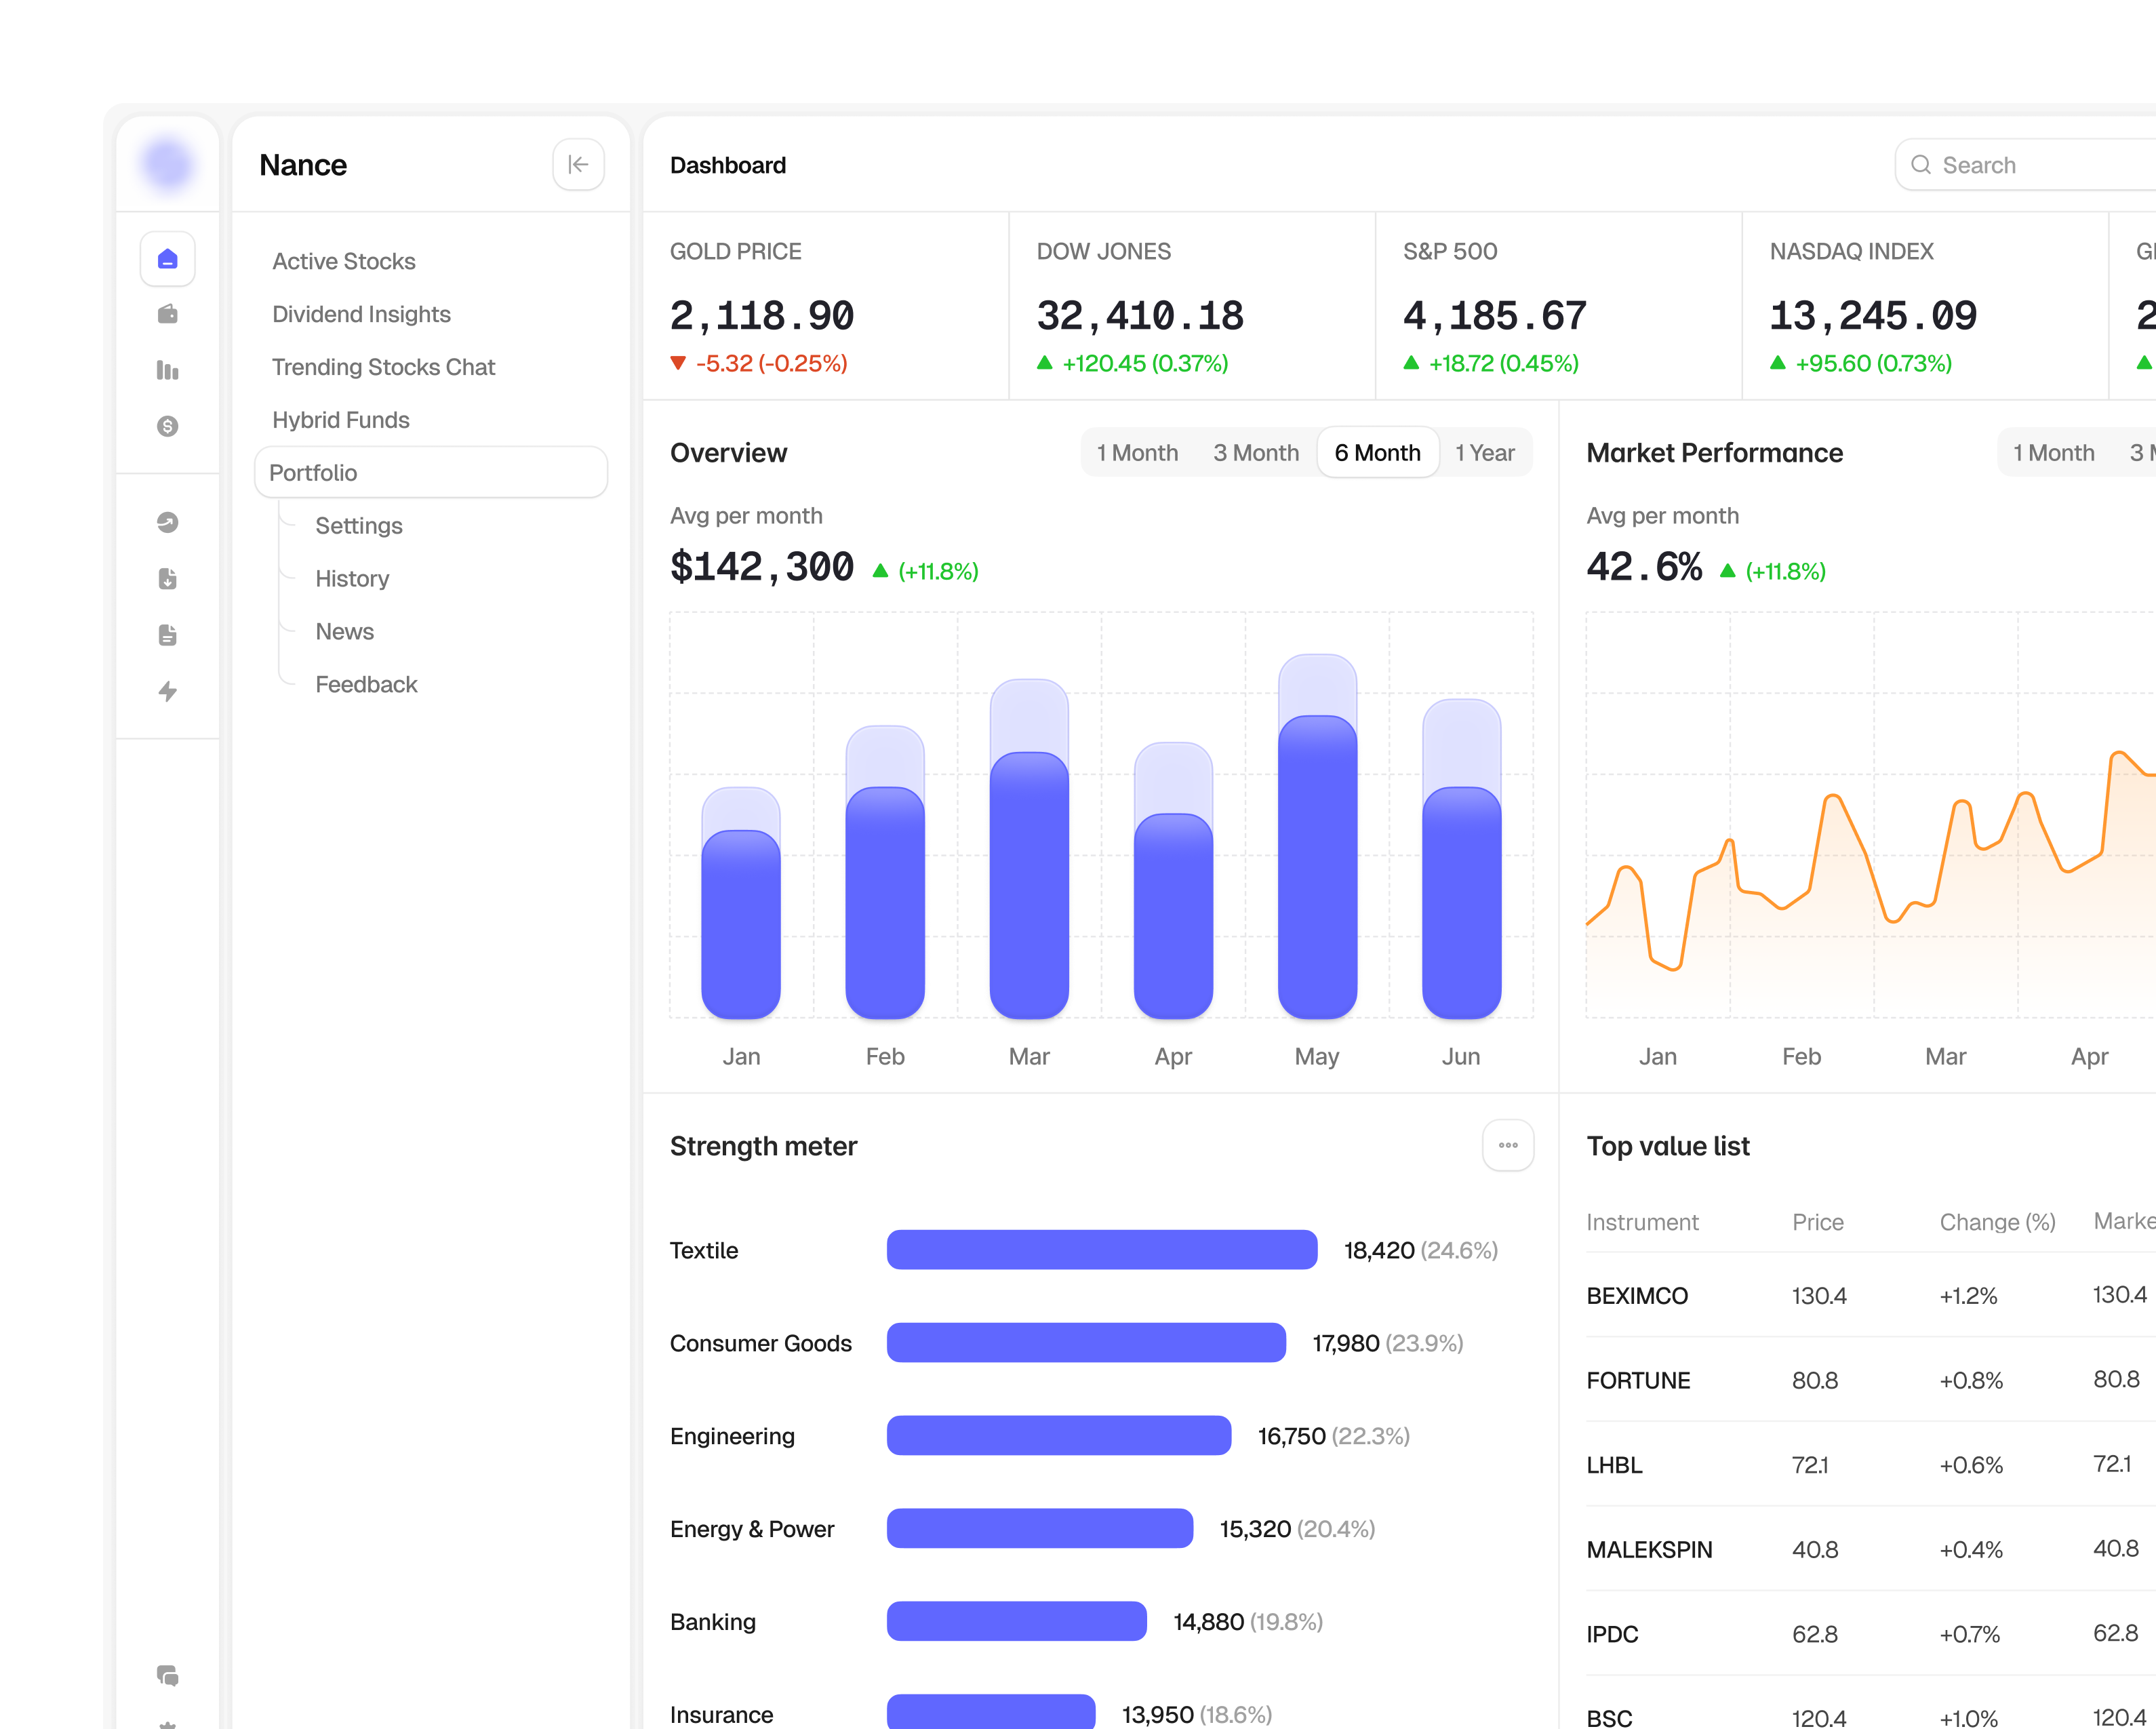
Task: Open the document page sidebar icon
Action: click(x=168, y=635)
